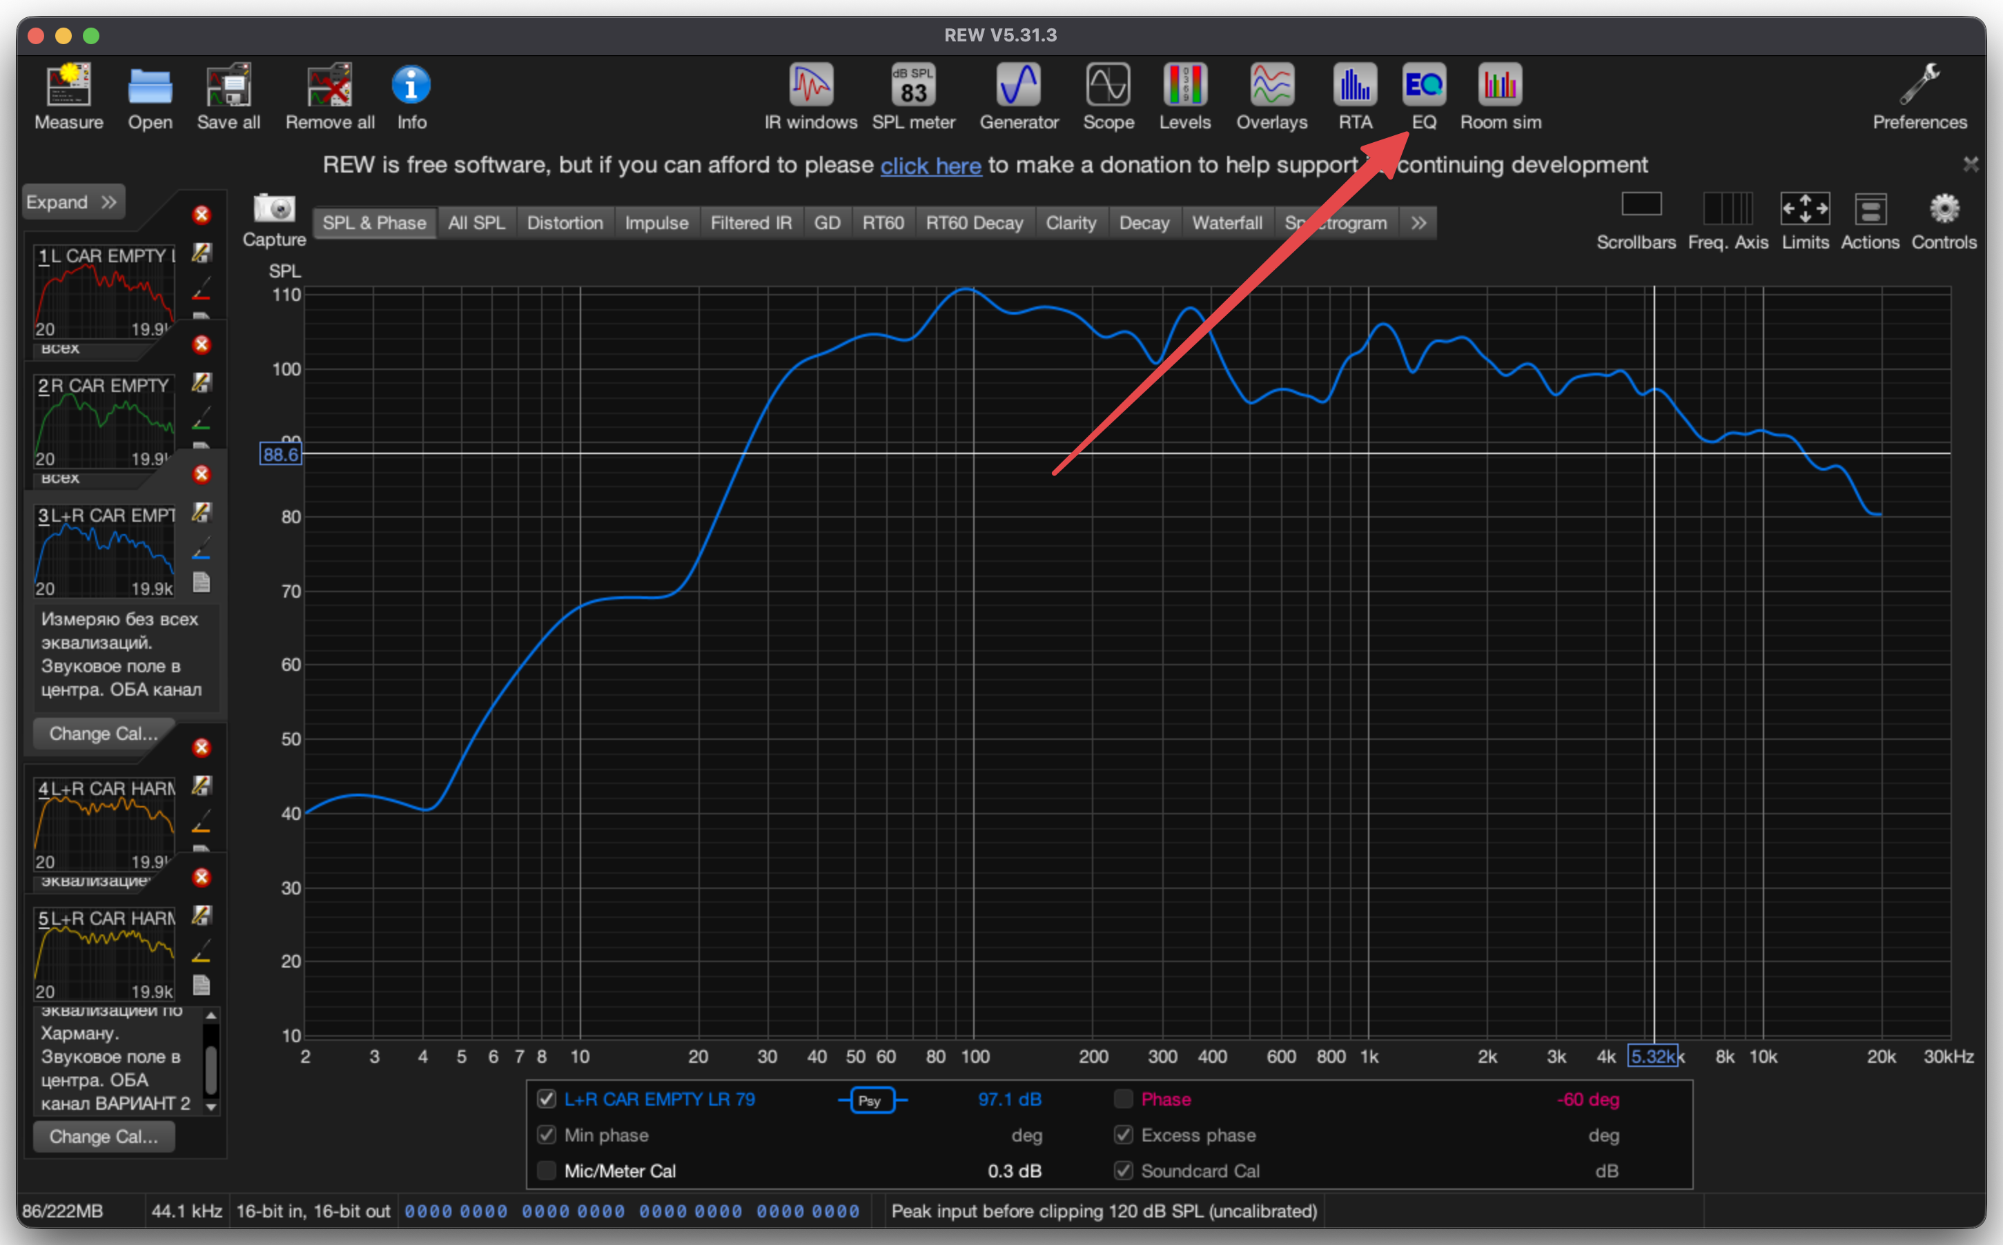
Task: Click Change Cal... for measurement 3
Action: coord(104,733)
